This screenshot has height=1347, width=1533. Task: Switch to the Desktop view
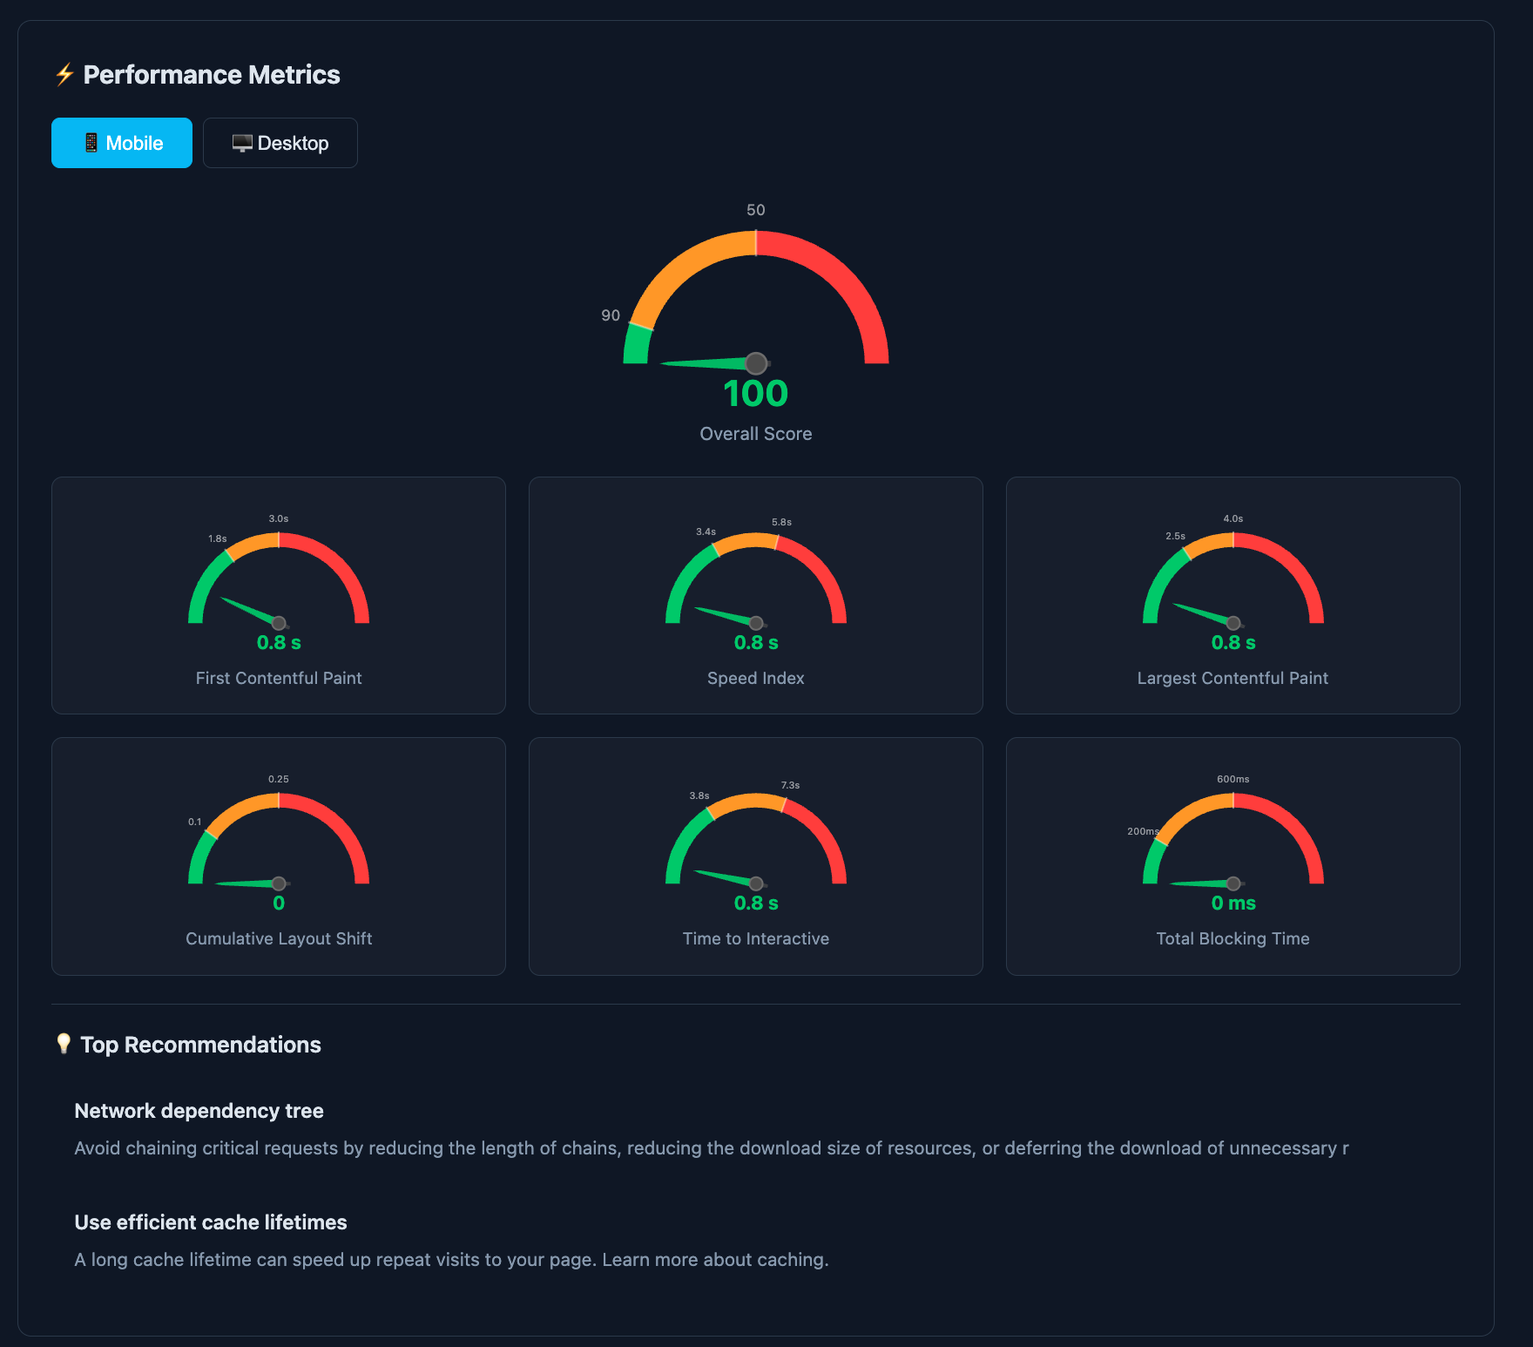tap(280, 142)
